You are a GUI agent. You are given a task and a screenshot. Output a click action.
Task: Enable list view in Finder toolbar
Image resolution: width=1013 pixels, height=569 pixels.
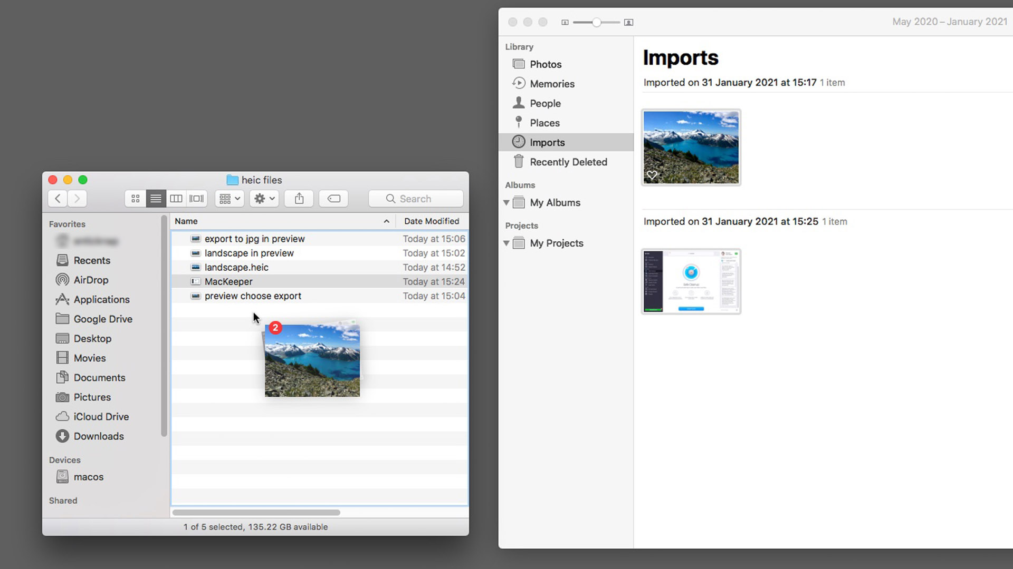[x=156, y=199]
